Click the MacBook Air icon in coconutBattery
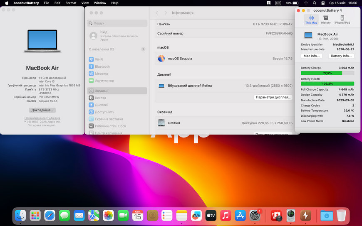 308,35
